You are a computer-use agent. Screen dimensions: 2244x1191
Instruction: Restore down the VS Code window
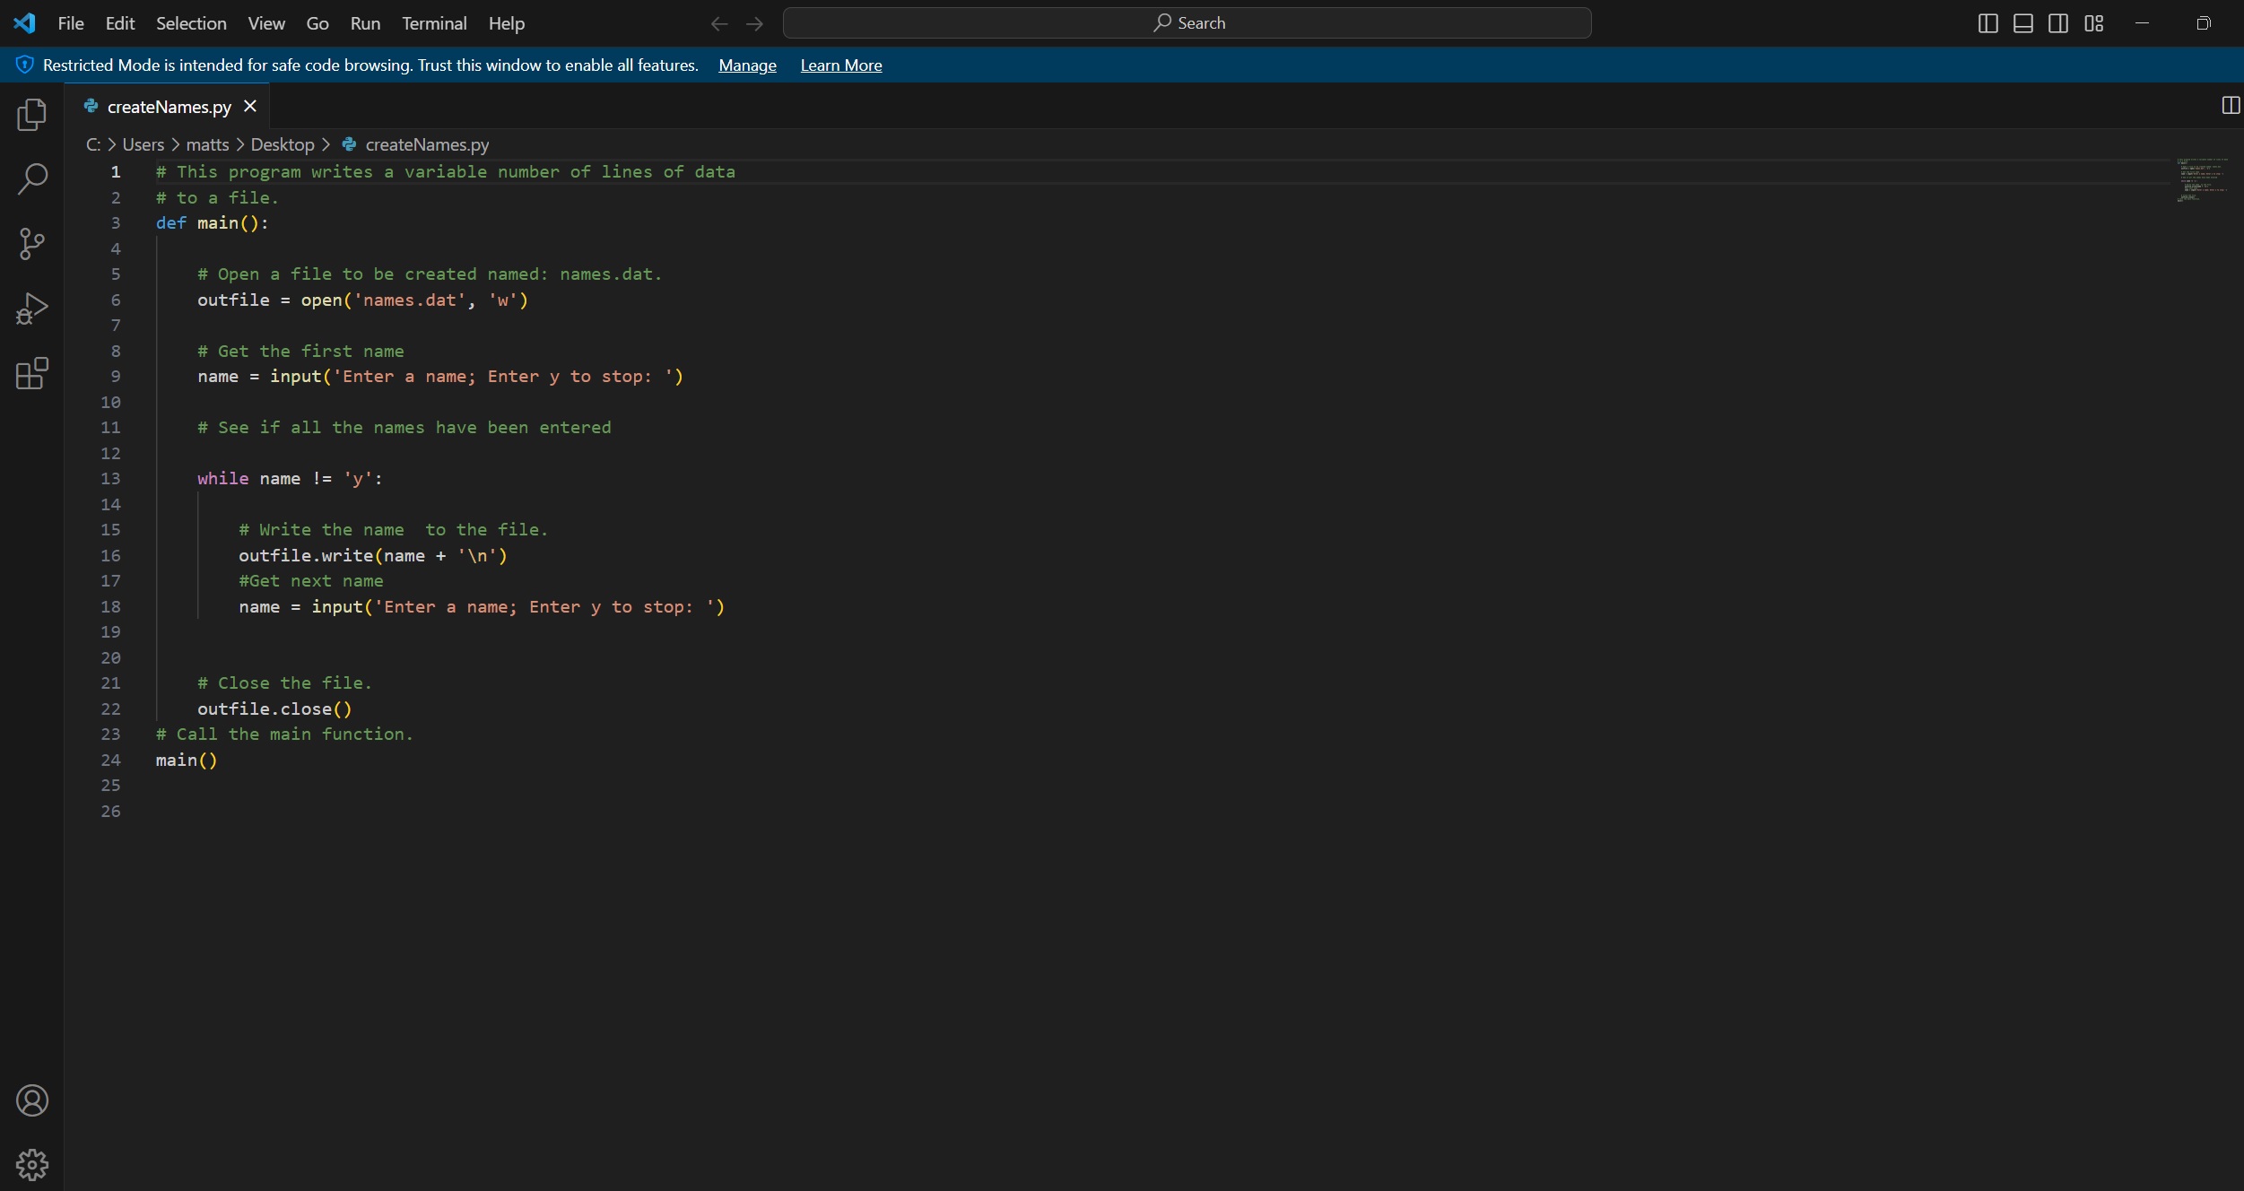[x=2204, y=23]
